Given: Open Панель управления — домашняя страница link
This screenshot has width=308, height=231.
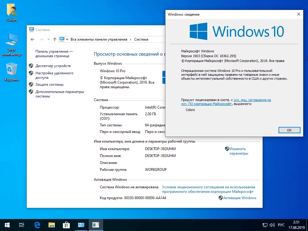Looking at the screenshot, I should pos(54,54).
